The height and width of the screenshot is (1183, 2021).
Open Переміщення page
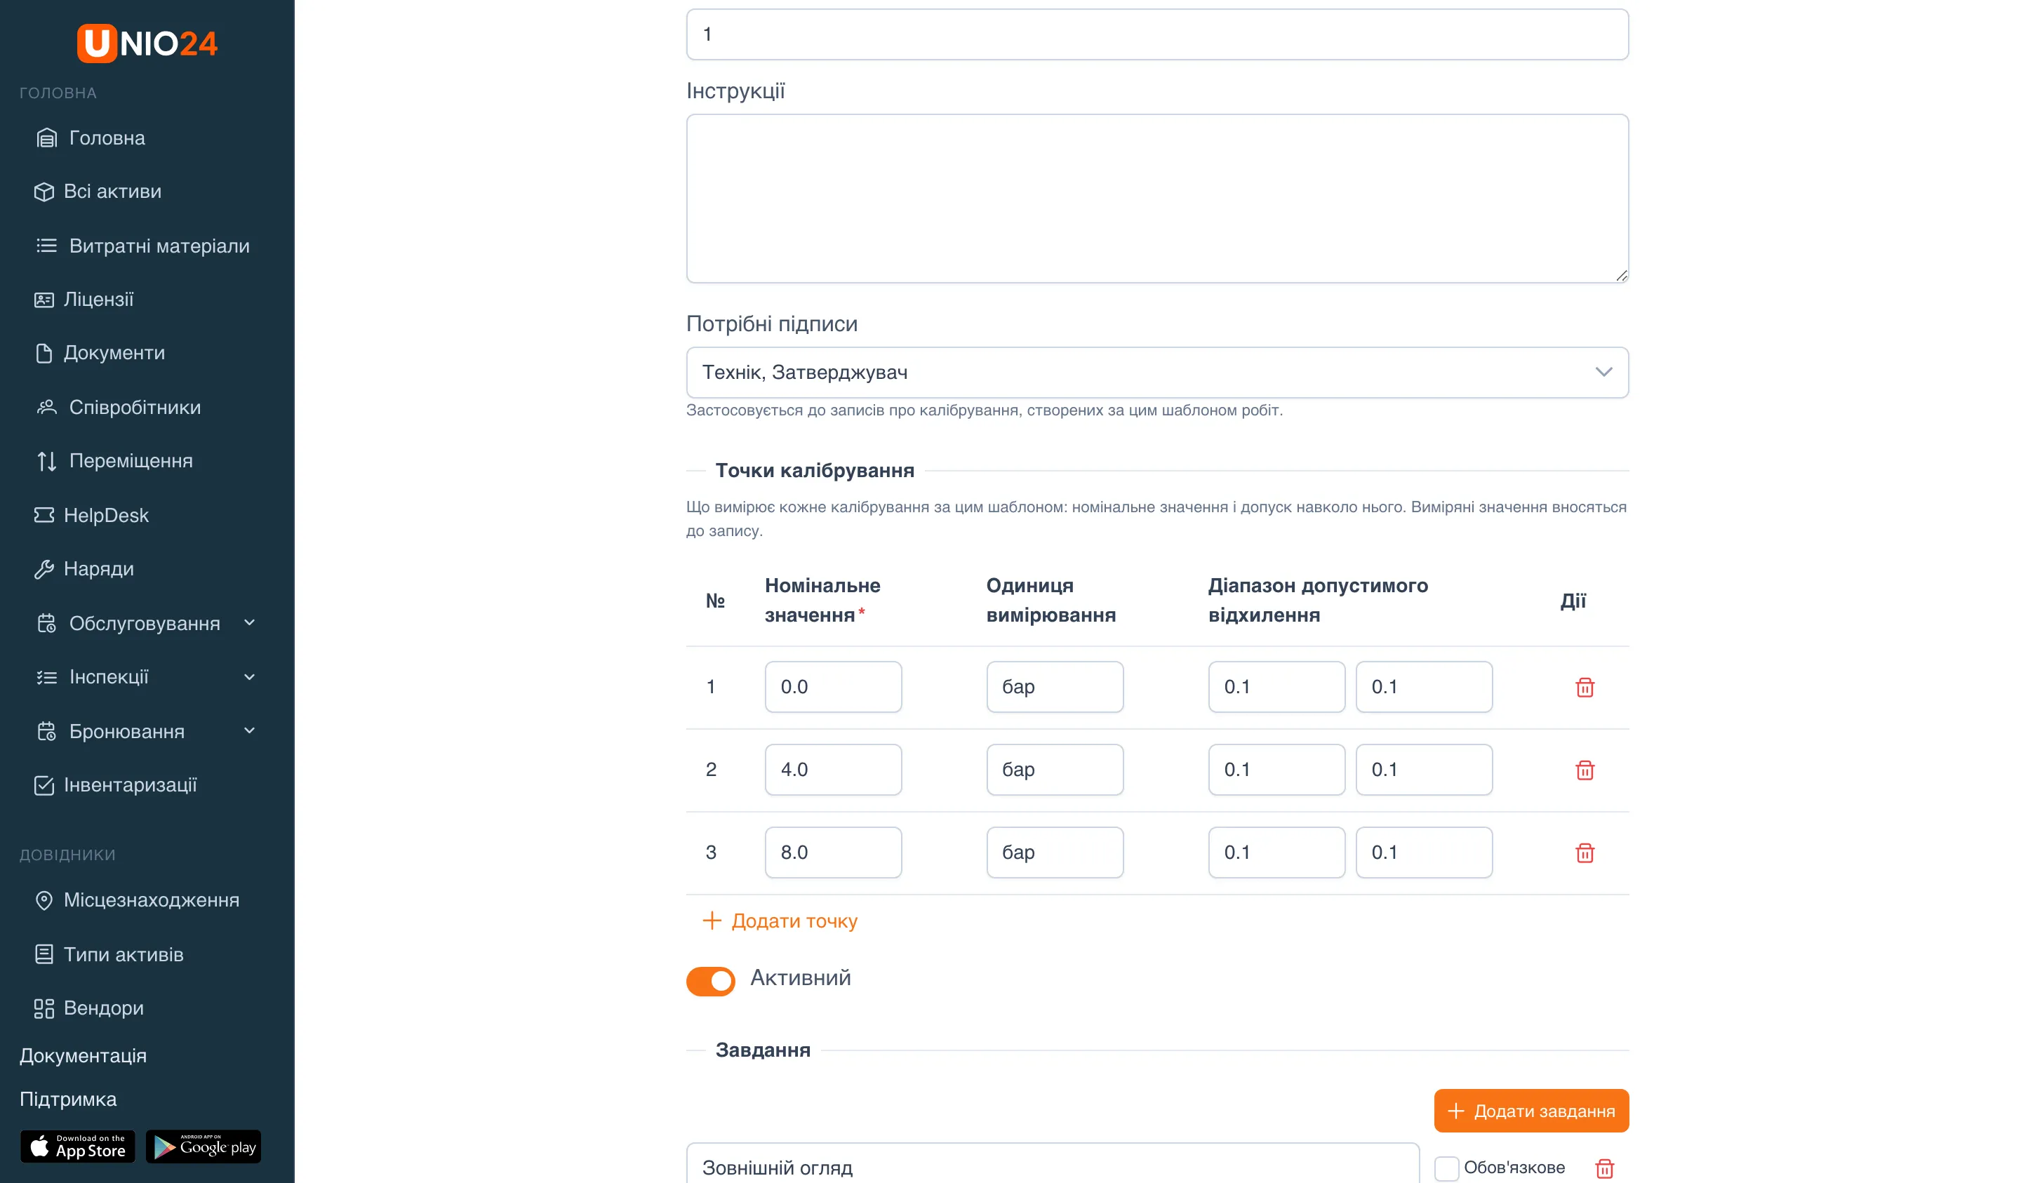click(x=114, y=461)
